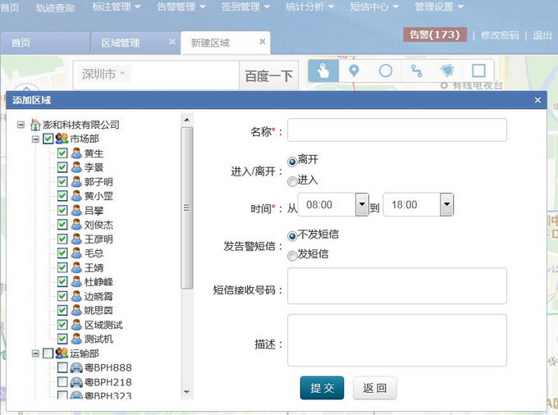This screenshot has width=558, height=415.
Task: Click the 返回 back button
Action: click(375, 389)
